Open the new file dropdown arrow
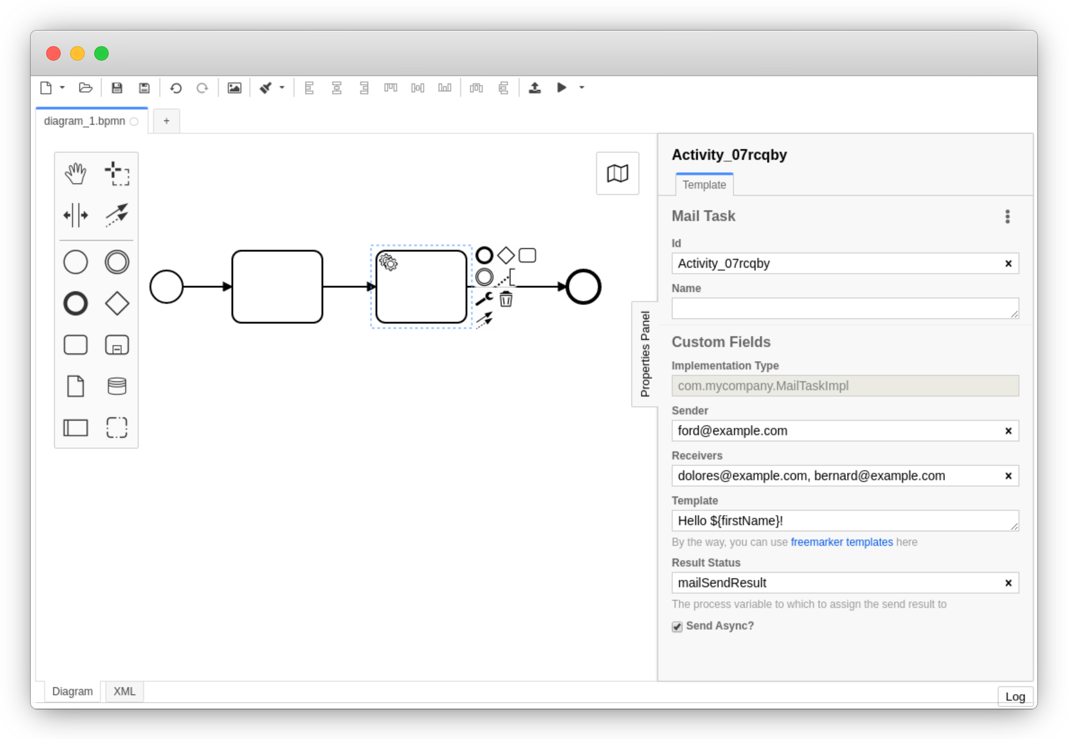The height and width of the screenshot is (739, 1068). [x=62, y=88]
